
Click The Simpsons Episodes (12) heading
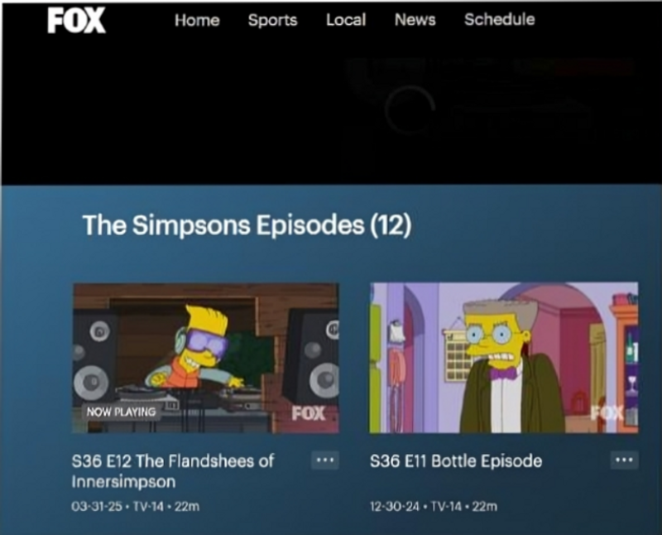tap(247, 224)
